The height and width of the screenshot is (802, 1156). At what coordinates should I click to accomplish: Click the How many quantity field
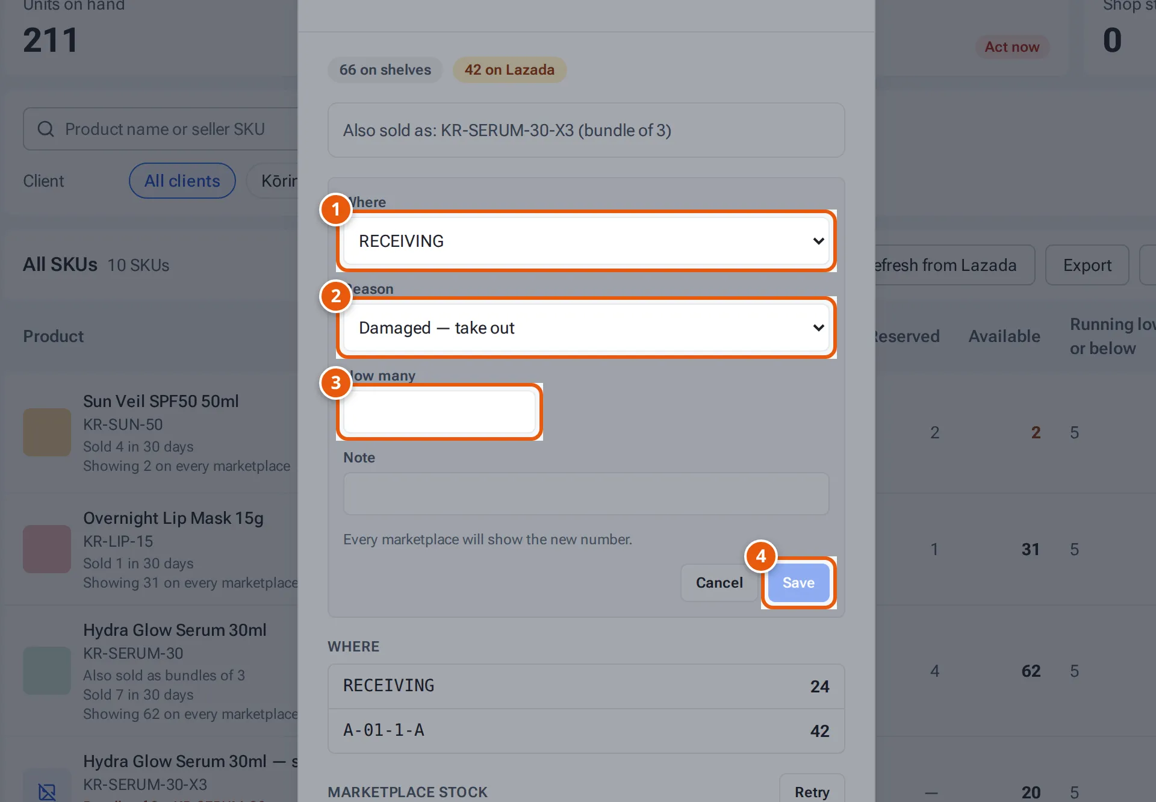[x=440, y=412]
